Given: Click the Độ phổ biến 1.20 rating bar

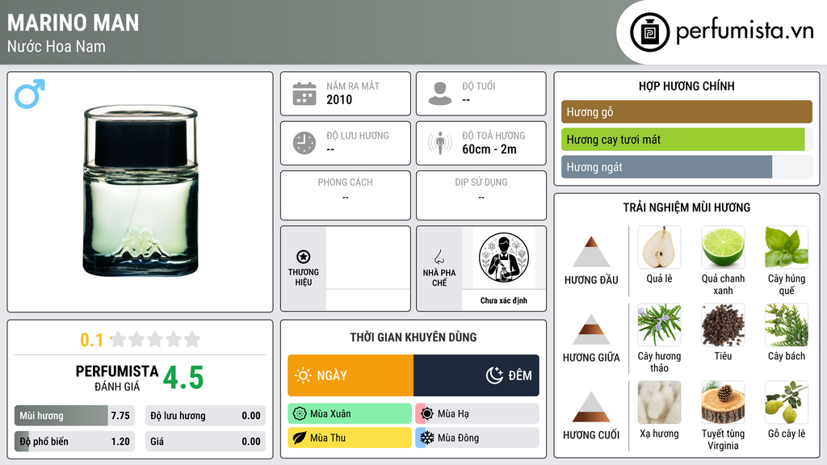Looking at the screenshot, I should point(74,442).
